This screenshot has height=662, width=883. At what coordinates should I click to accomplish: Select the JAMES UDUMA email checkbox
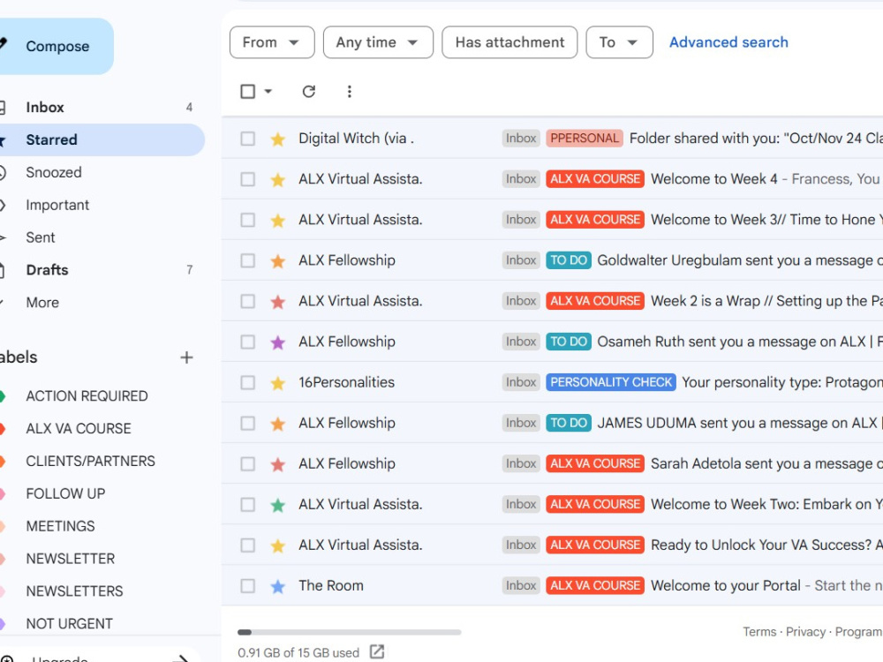coord(248,424)
